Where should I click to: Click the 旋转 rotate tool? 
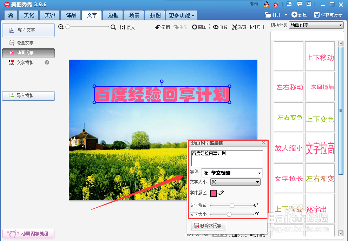coord(221,27)
